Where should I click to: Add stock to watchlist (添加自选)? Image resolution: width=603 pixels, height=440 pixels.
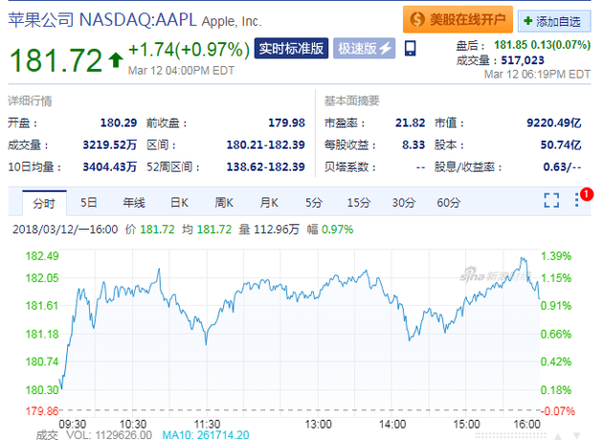(554, 21)
